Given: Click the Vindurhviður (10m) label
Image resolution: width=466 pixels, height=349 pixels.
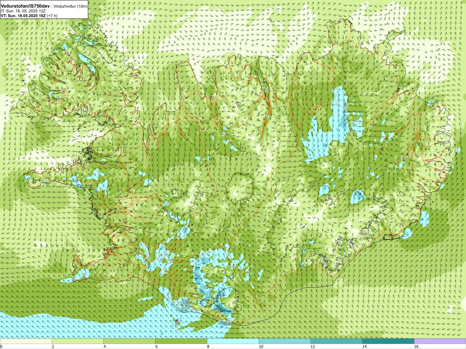Looking at the screenshot, I should pyautogui.click(x=70, y=7).
